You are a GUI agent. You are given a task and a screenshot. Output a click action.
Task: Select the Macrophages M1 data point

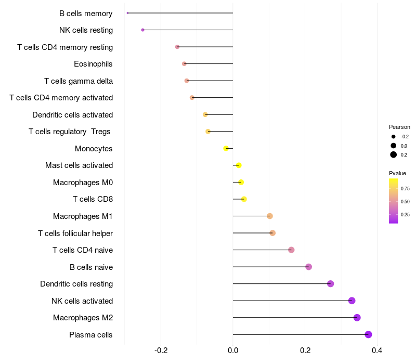click(270, 216)
